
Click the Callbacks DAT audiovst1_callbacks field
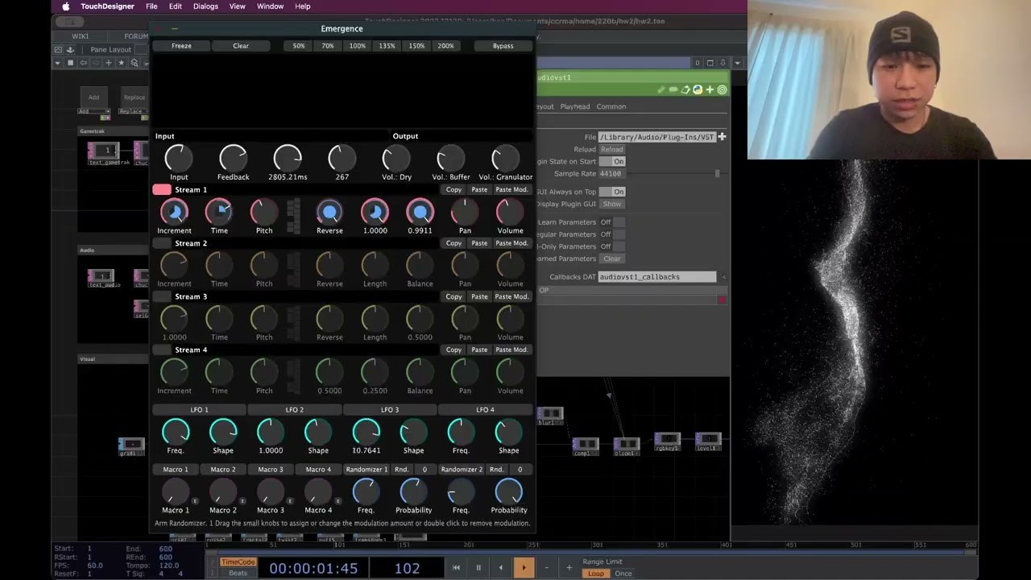tap(656, 276)
